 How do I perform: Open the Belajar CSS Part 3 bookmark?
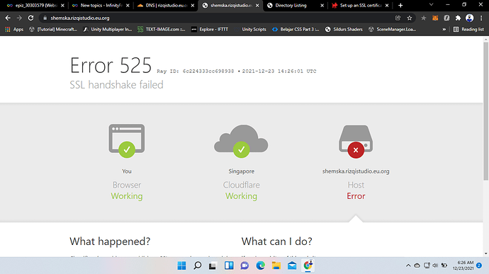point(296,29)
